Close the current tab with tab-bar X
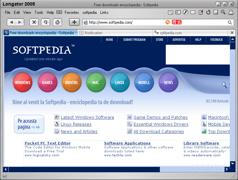Image resolution: width=238 pixels, height=180 pixels. click(232, 33)
